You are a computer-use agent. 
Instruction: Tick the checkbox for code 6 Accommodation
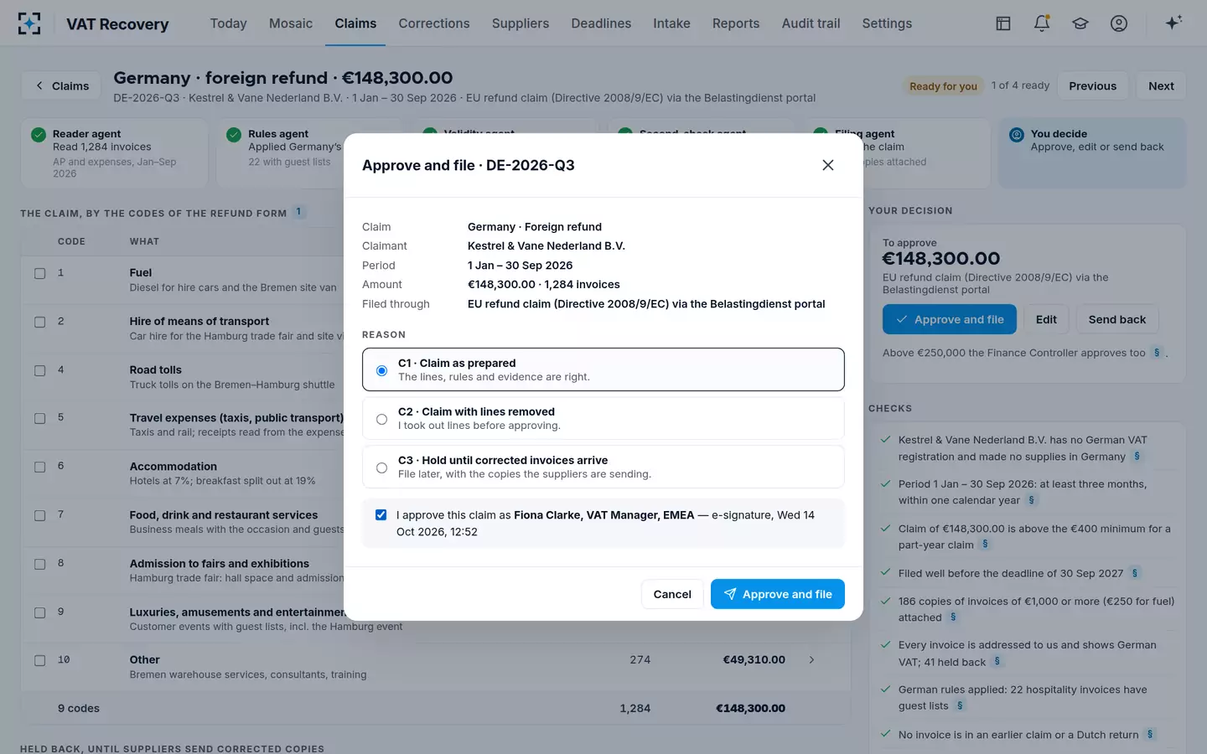tap(39, 467)
